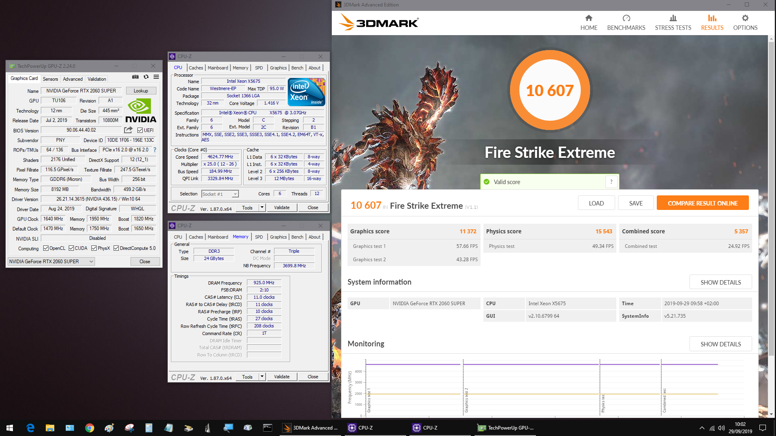Open Graphics tab in lower CPU-Z
Viewport: 776px width, 436px height.
(278, 237)
